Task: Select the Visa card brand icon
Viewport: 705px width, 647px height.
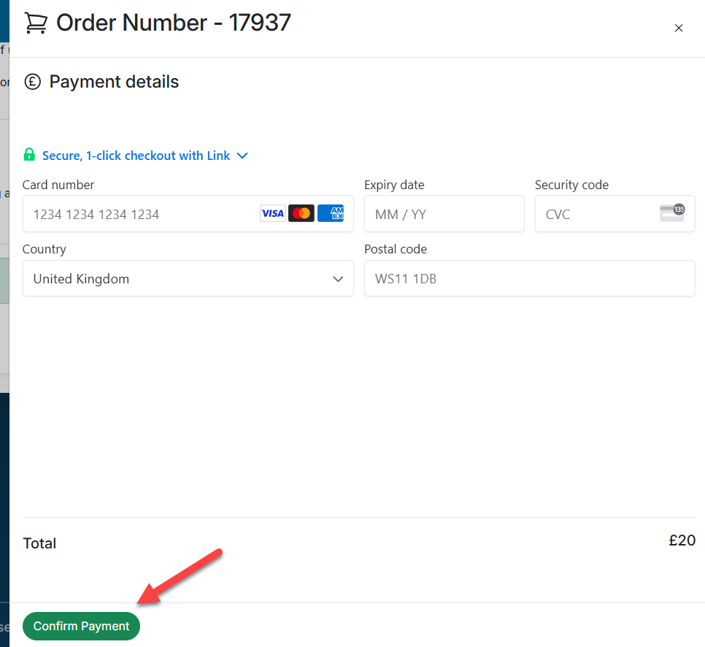Action: (x=272, y=213)
